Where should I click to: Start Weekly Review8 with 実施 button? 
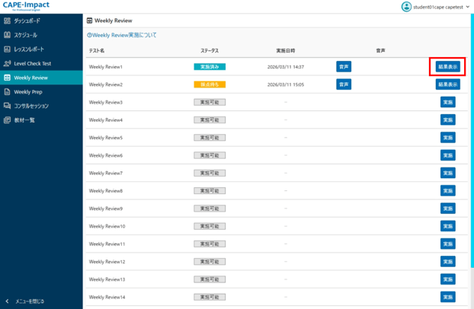pyautogui.click(x=448, y=191)
